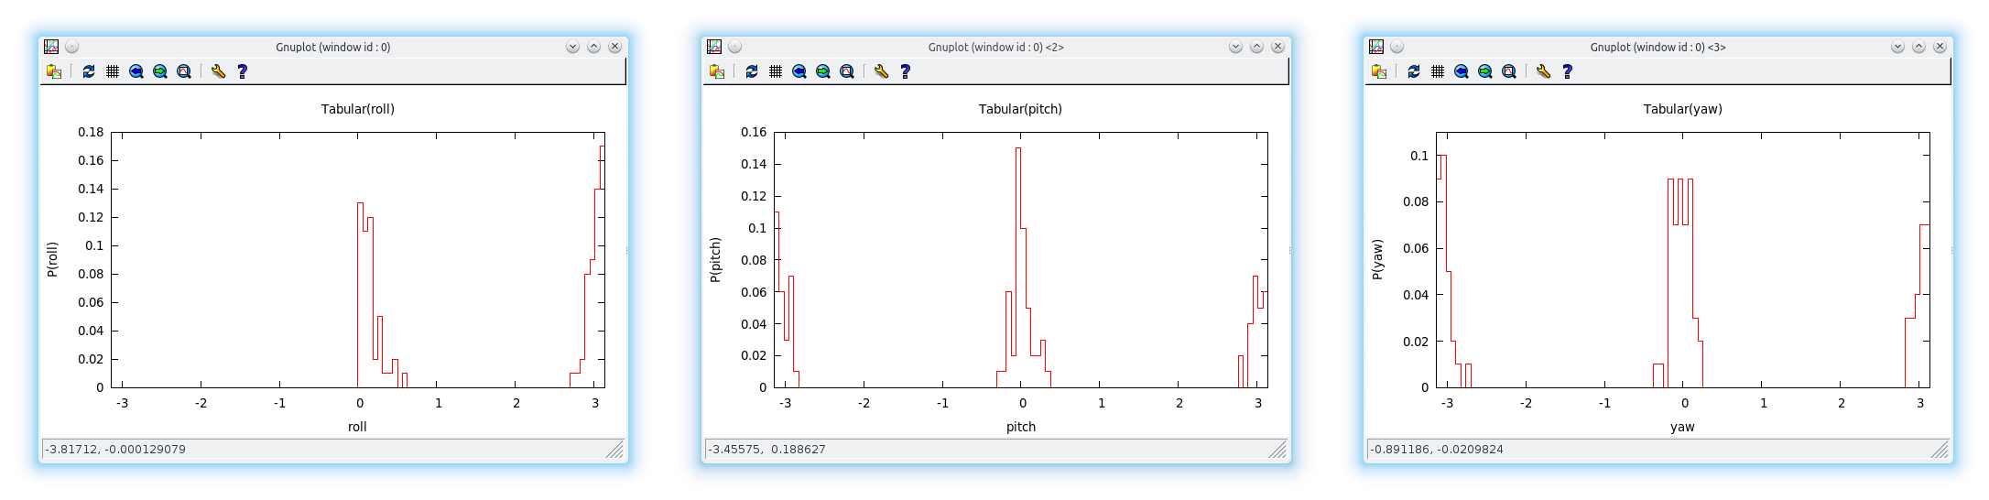Toggle grid in the yaw plot window

[x=1438, y=71]
